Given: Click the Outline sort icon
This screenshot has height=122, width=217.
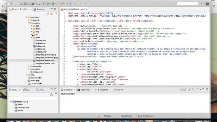Looking at the screenshot, I should pos(52,95).
